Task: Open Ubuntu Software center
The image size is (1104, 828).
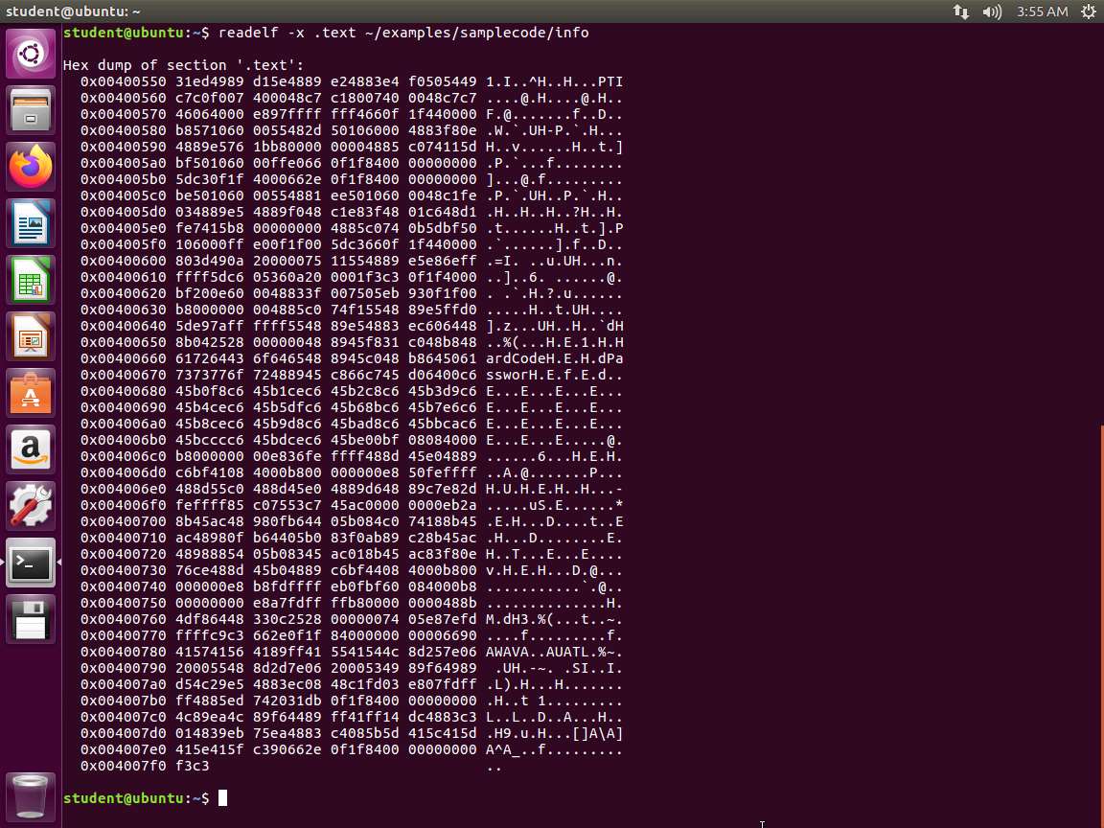Action: (31, 394)
